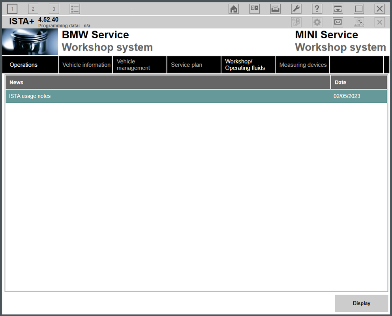Open the operations list icon

(x=75, y=9)
